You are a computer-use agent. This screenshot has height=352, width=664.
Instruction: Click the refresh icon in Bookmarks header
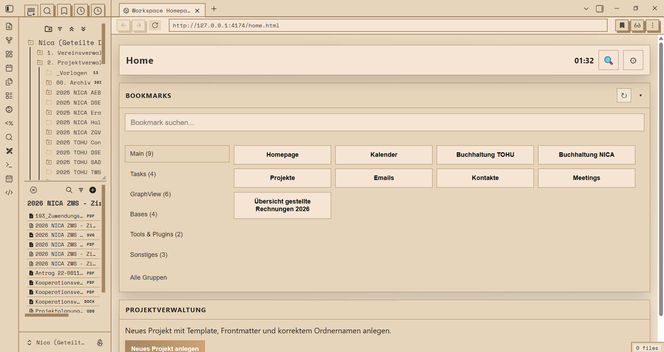624,96
